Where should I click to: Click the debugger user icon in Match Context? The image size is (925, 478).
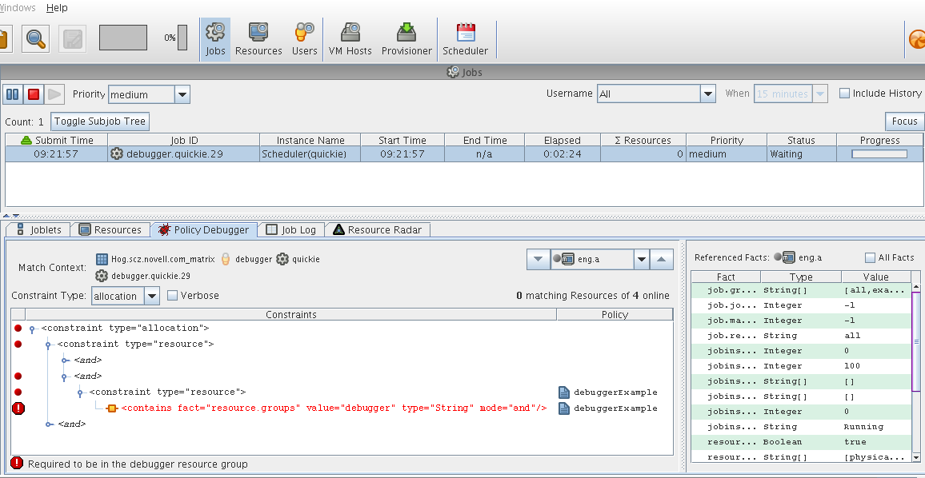click(226, 259)
